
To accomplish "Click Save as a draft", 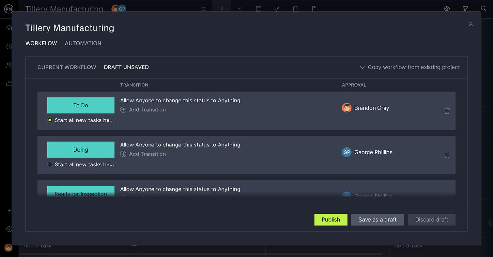I will click(x=377, y=220).
